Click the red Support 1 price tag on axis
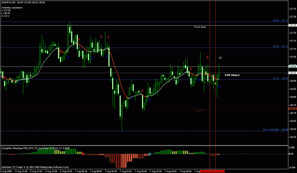 pos(292,108)
